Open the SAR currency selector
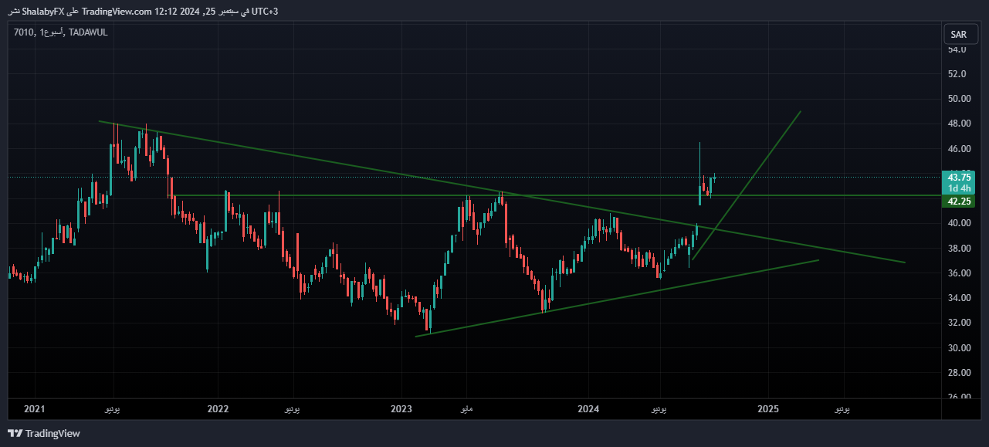The width and height of the screenshot is (989, 447). point(959,34)
